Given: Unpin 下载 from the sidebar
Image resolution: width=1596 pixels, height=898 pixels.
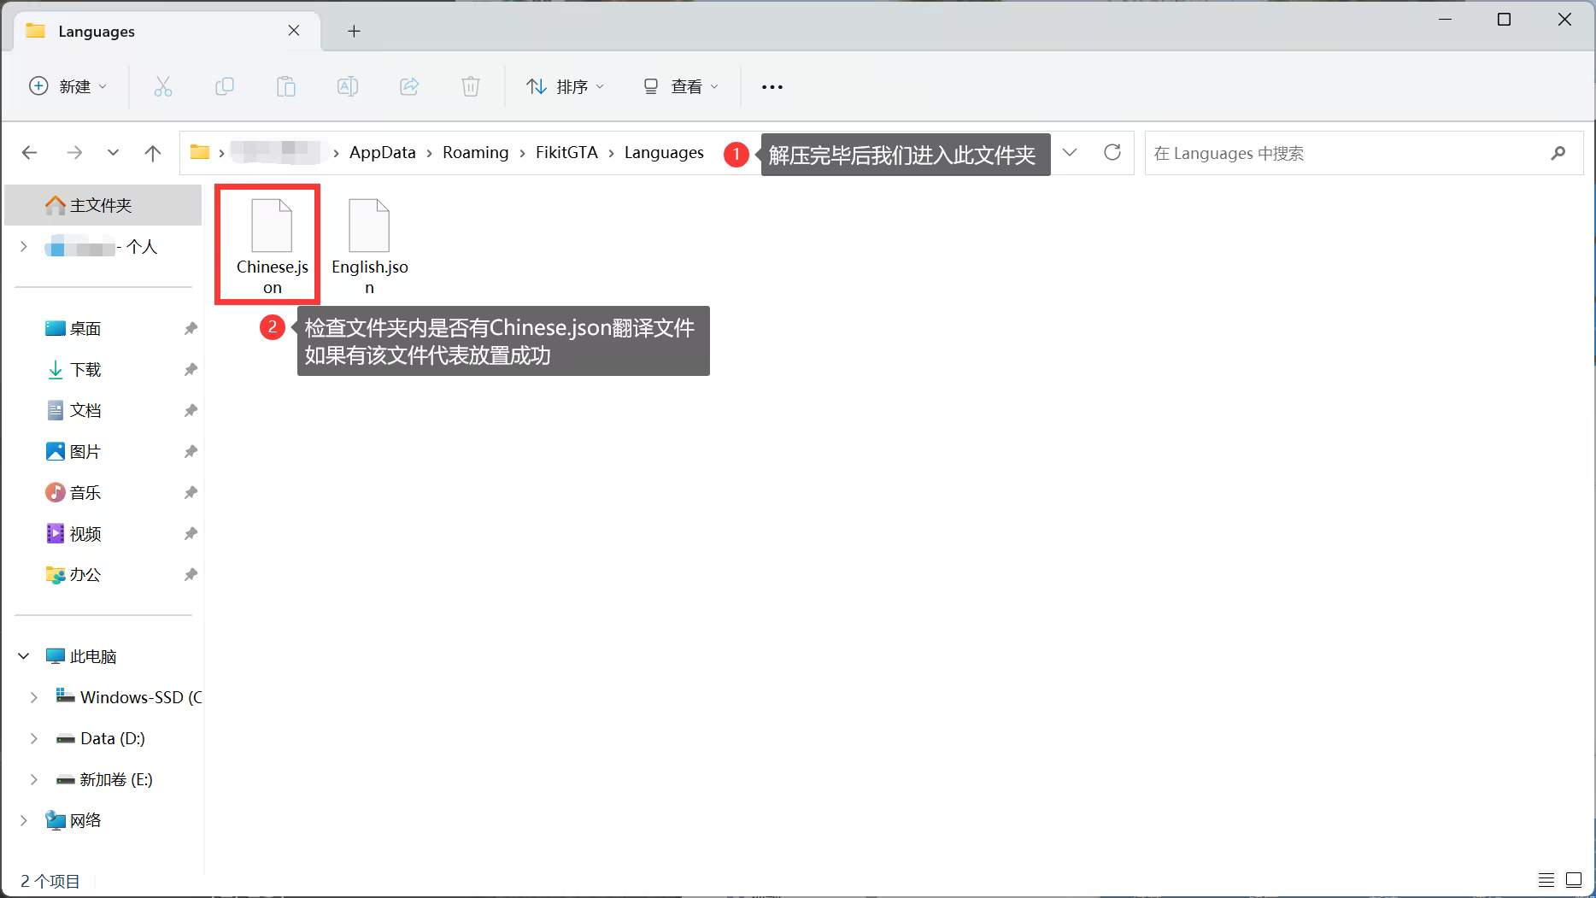Looking at the screenshot, I should point(190,369).
